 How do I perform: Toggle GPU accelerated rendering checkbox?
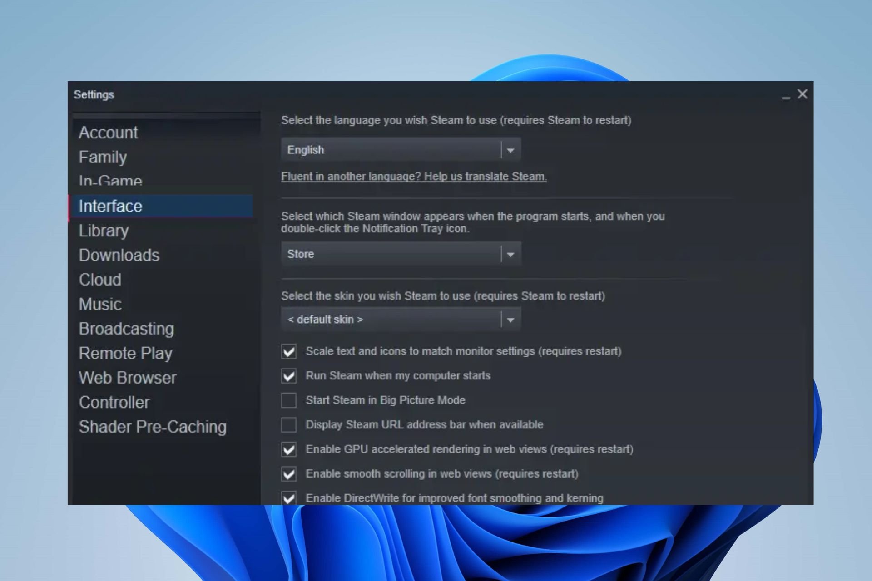click(x=289, y=449)
